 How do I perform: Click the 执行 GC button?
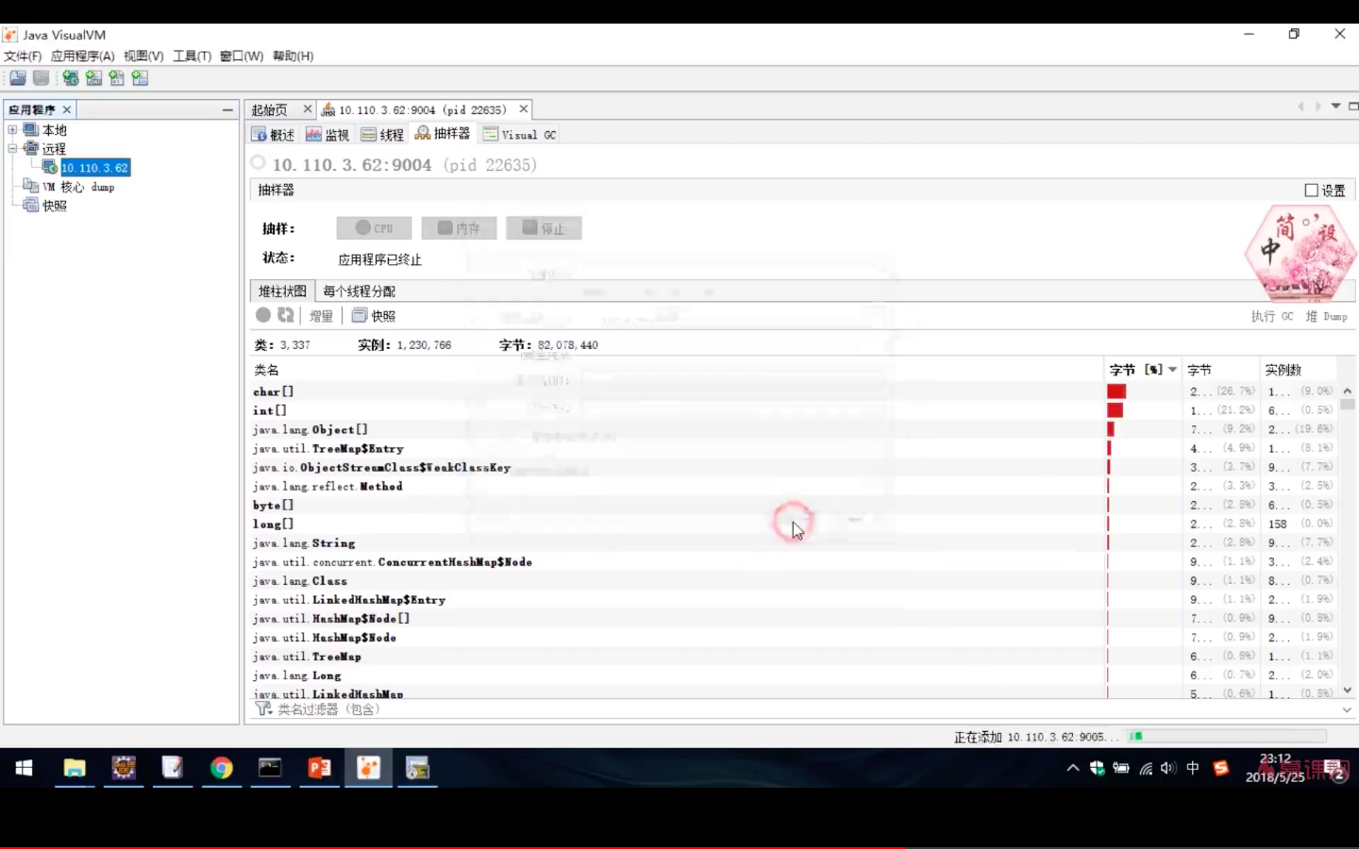1272,315
